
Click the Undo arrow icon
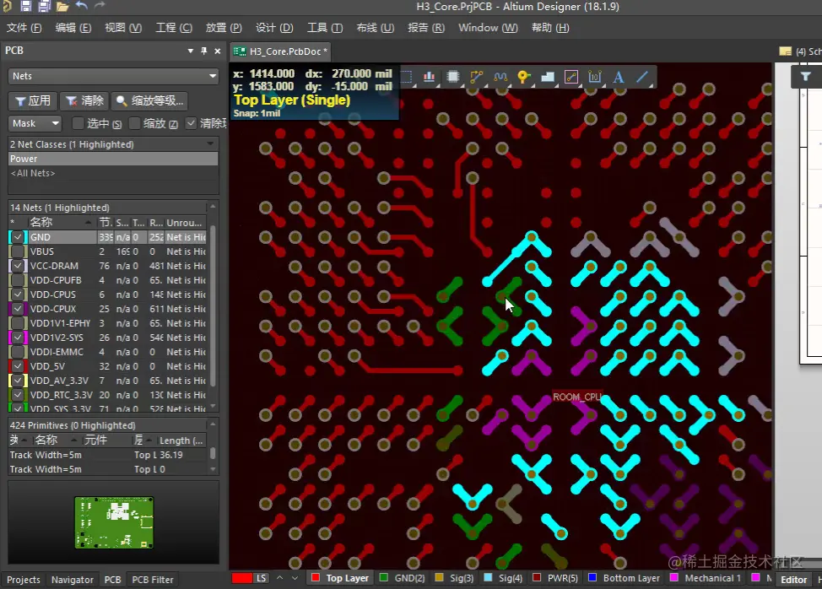click(81, 6)
